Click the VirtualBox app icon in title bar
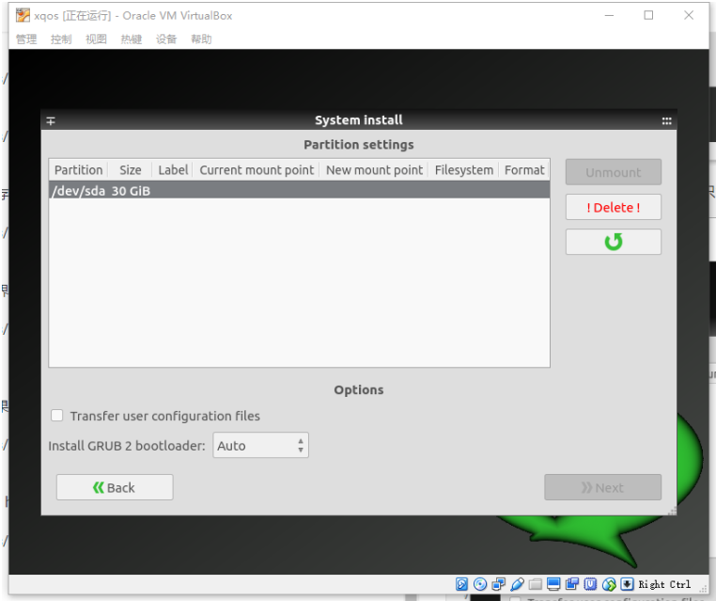 [23, 16]
